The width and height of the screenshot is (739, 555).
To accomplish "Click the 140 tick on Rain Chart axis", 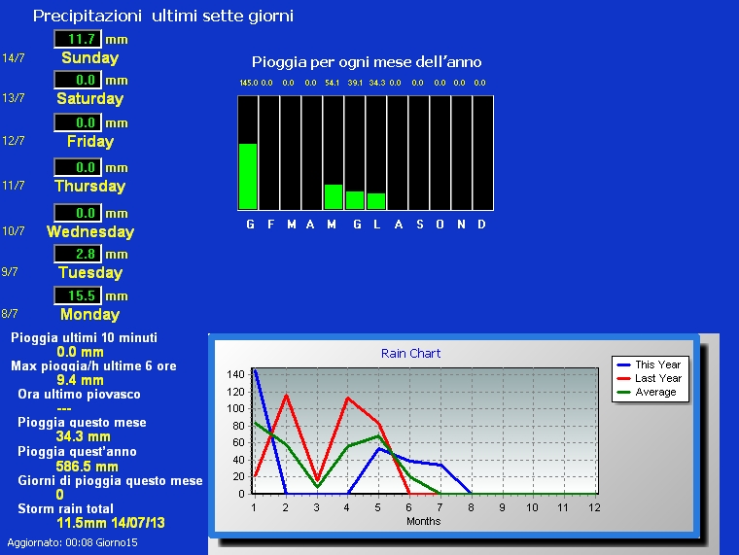I will tap(235, 374).
